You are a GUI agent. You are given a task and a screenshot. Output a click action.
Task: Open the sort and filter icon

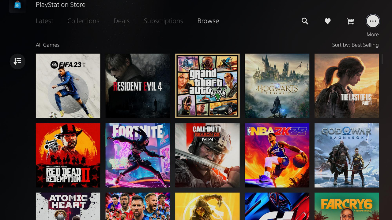point(17,61)
